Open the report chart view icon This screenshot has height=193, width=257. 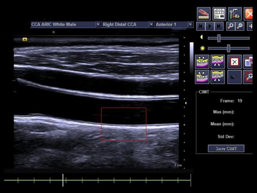pos(219,14)
